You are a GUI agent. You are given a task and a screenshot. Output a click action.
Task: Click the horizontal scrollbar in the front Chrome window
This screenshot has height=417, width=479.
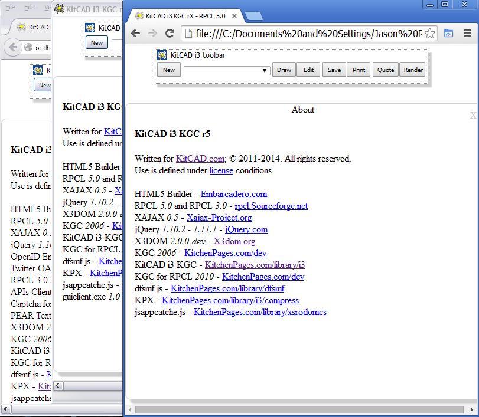click(299, 409)
